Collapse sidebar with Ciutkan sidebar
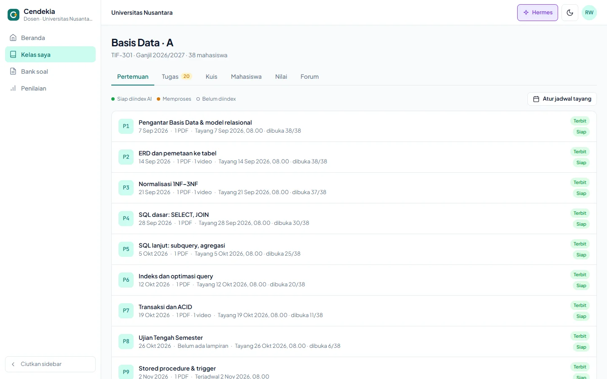Image resolution: width=607 pixels, height=379 pixels. click(50, 364)
